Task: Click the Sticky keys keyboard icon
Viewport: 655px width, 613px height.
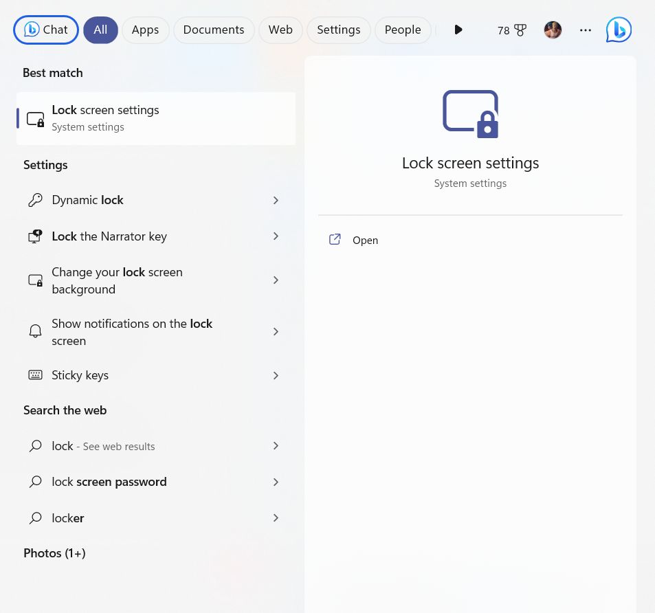Action: 35,375
